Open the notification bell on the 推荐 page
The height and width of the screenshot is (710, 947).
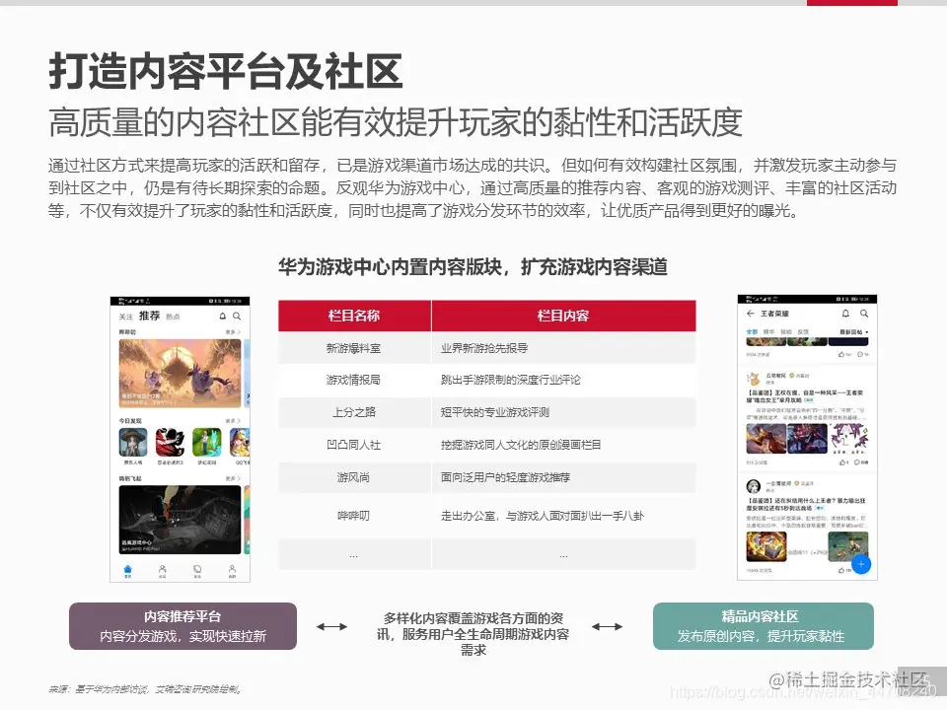(x=221, y=317)
